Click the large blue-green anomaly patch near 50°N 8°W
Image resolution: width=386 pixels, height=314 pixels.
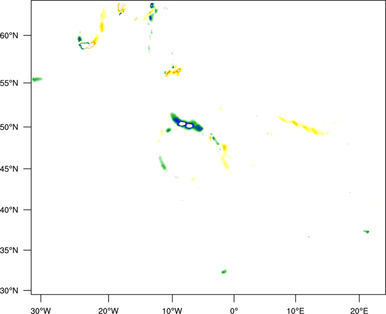187,122
